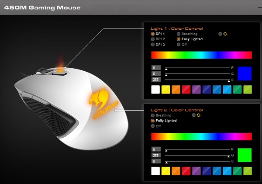Click the Light 2 G value field showing 255
Image resolution: width=262 pixels, height=184 pixels.
[156, 155]
